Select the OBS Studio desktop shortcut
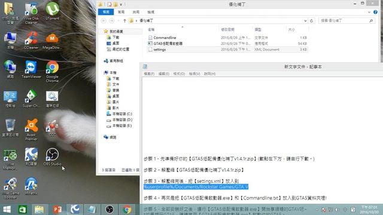Screen dimensions: 383x215 click(x=52, y=157)
